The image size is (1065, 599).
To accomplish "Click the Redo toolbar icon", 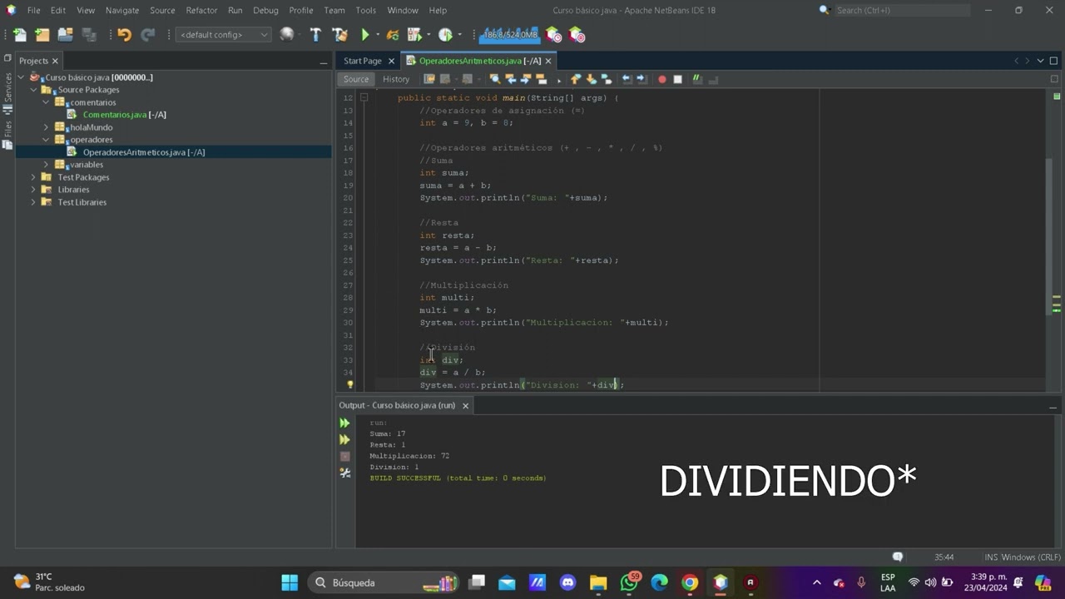I will 148,35.
